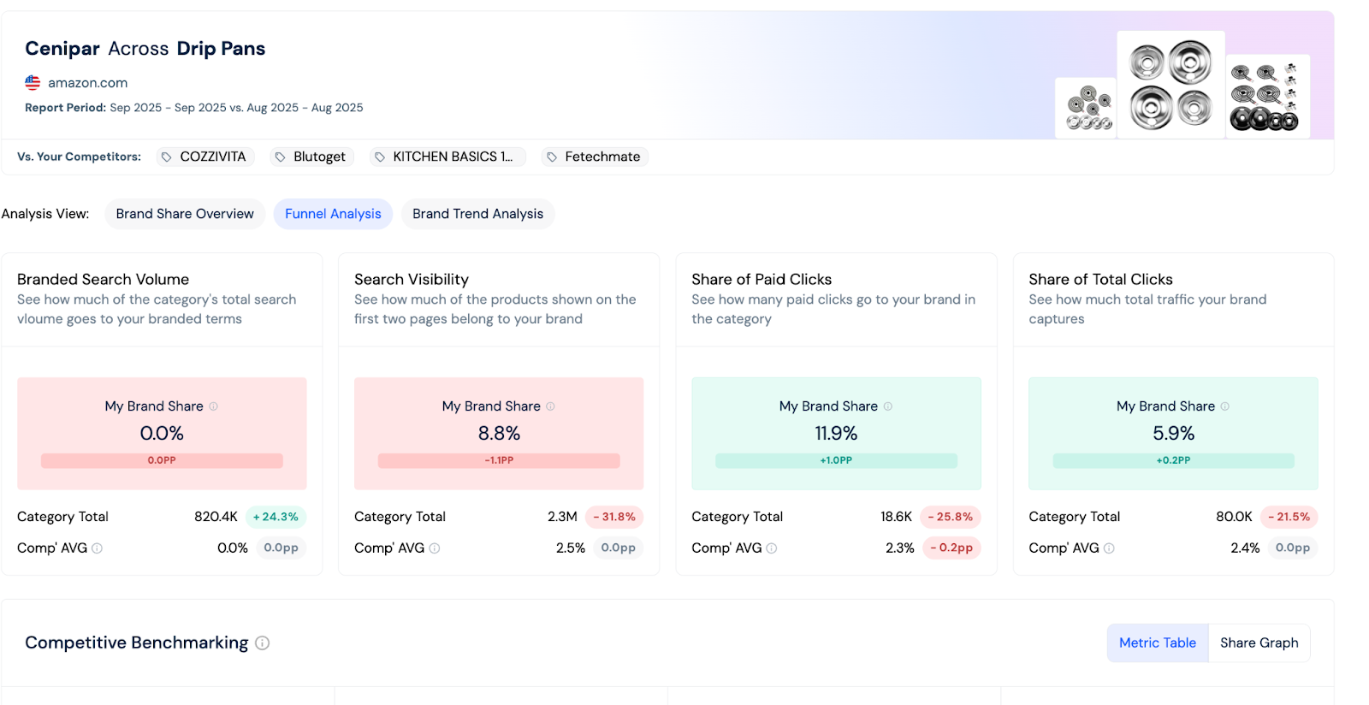Screen dimensions: 1369x705
Task: Click Comp' AVG info icon in Branded Search Volume card
Action: click(x=97, y=548)
